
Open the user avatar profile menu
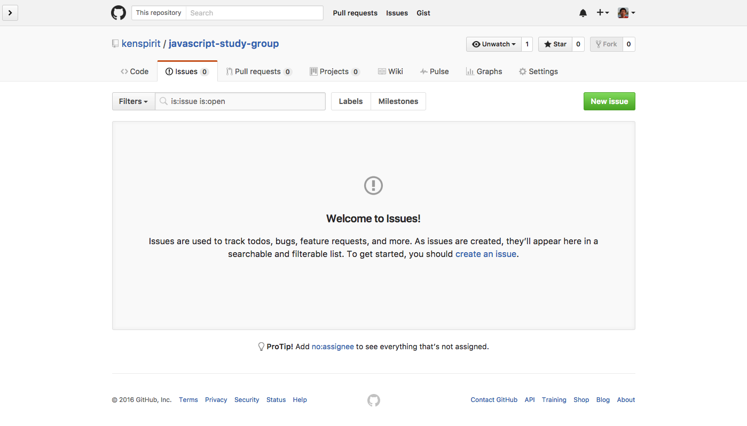(626, 13)
